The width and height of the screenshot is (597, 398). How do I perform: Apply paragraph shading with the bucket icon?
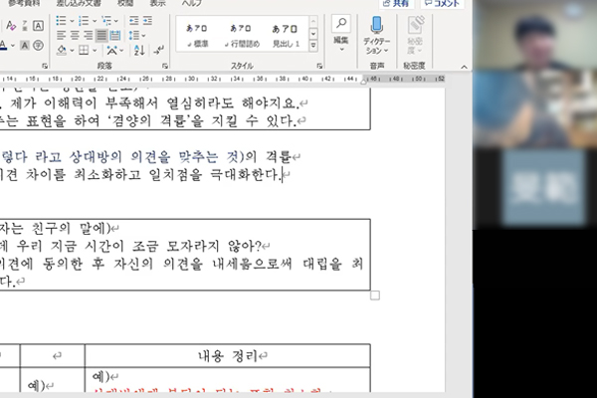(59, 51)
